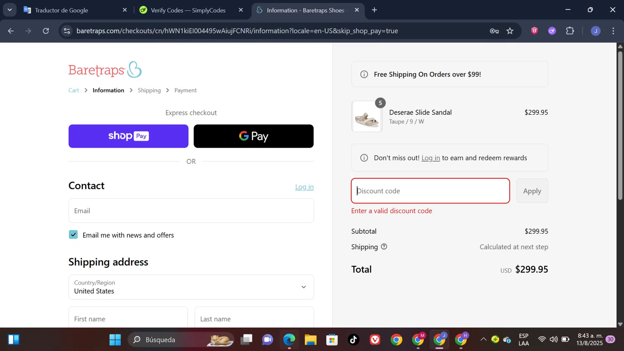The width and height of the screenshot is (624, 351).
Task: Open the Extensions puzzle menu
Action: [x=570, y=31]
